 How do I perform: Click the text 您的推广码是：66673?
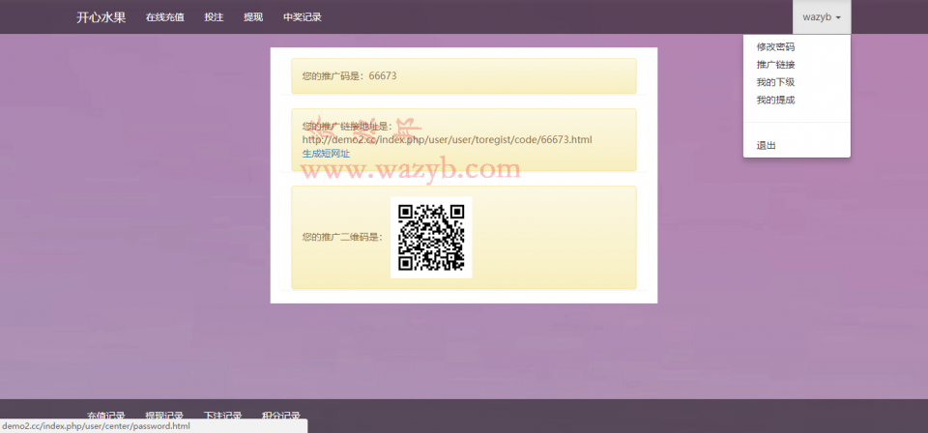(x=349, y=75)
